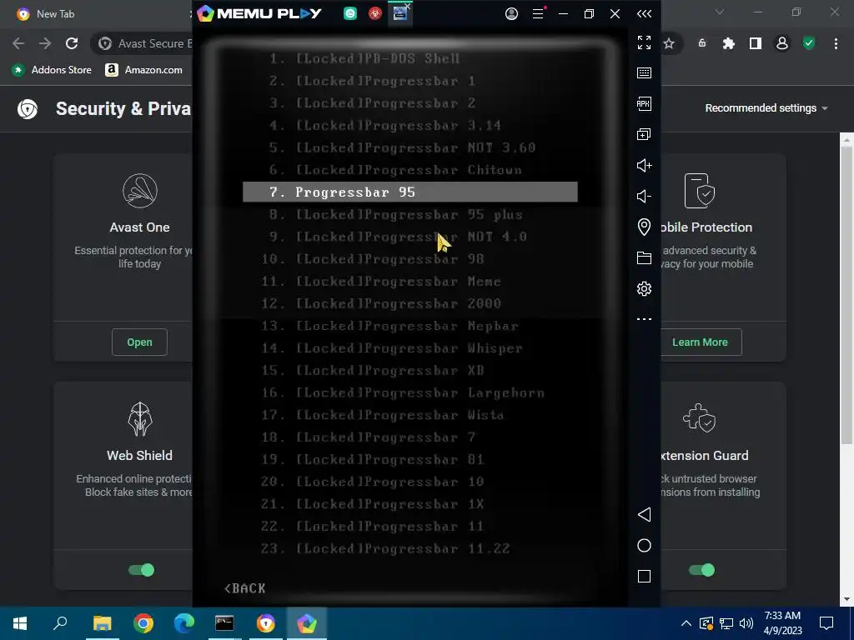
Task: Reload the browser page
Action: click(x=72, y=43)
